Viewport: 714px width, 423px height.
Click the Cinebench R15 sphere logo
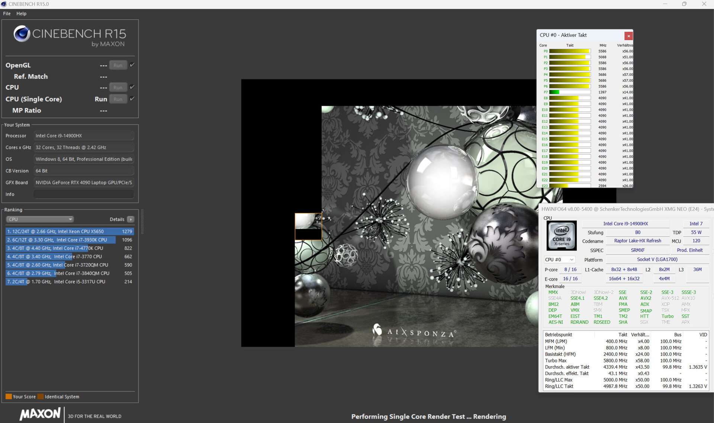[x=22, y=34]
